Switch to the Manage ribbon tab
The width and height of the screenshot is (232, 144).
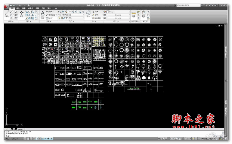click(x=43, y=8)
